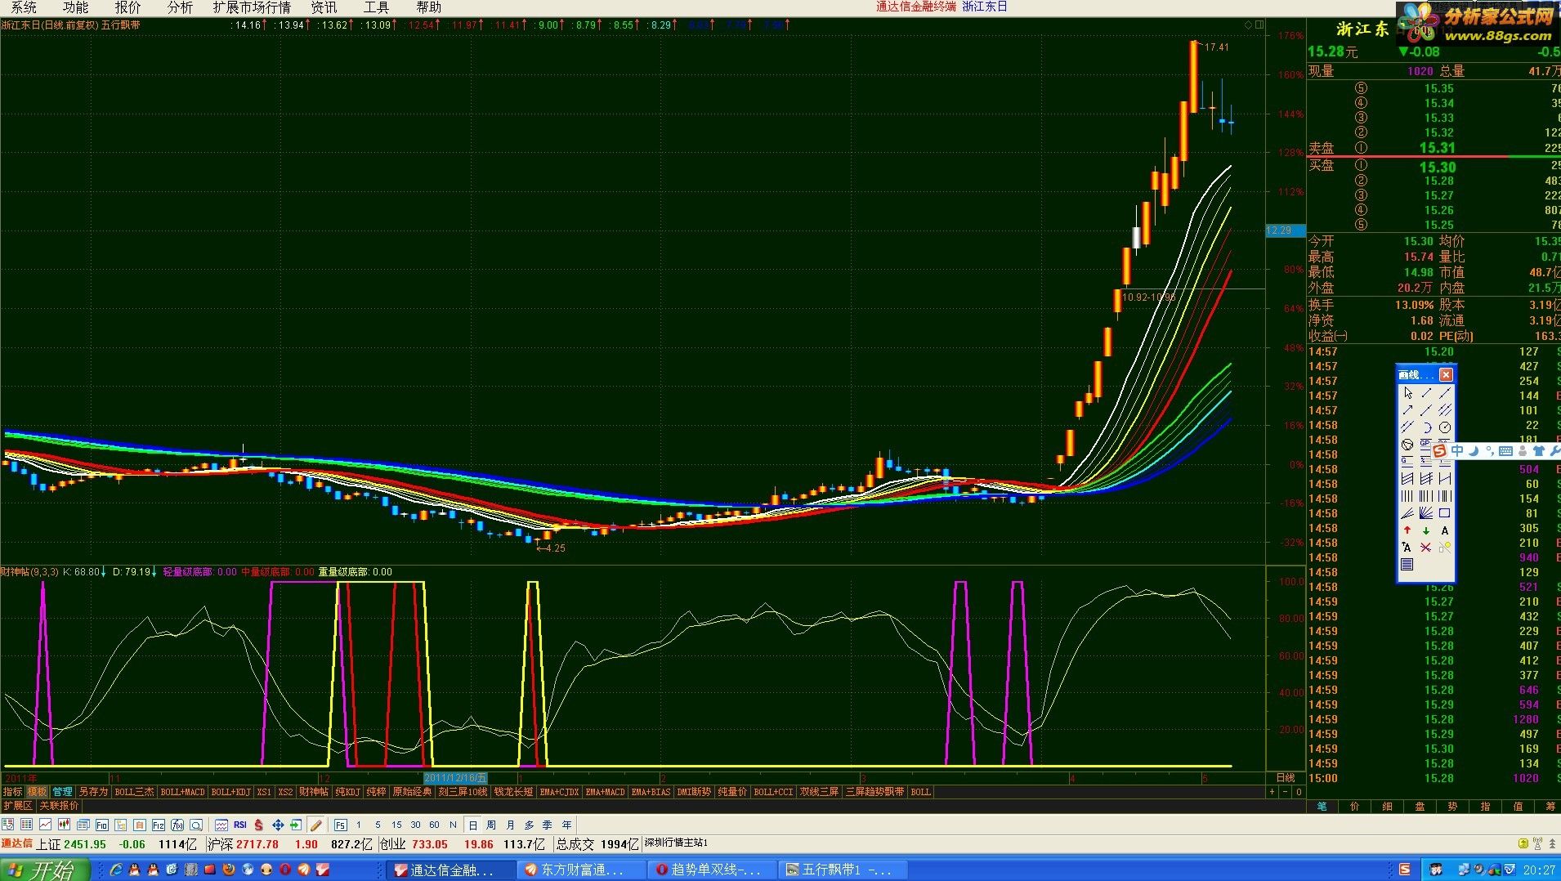
Task: Open the Fs time-sharing view button
Action: [340, 825]
